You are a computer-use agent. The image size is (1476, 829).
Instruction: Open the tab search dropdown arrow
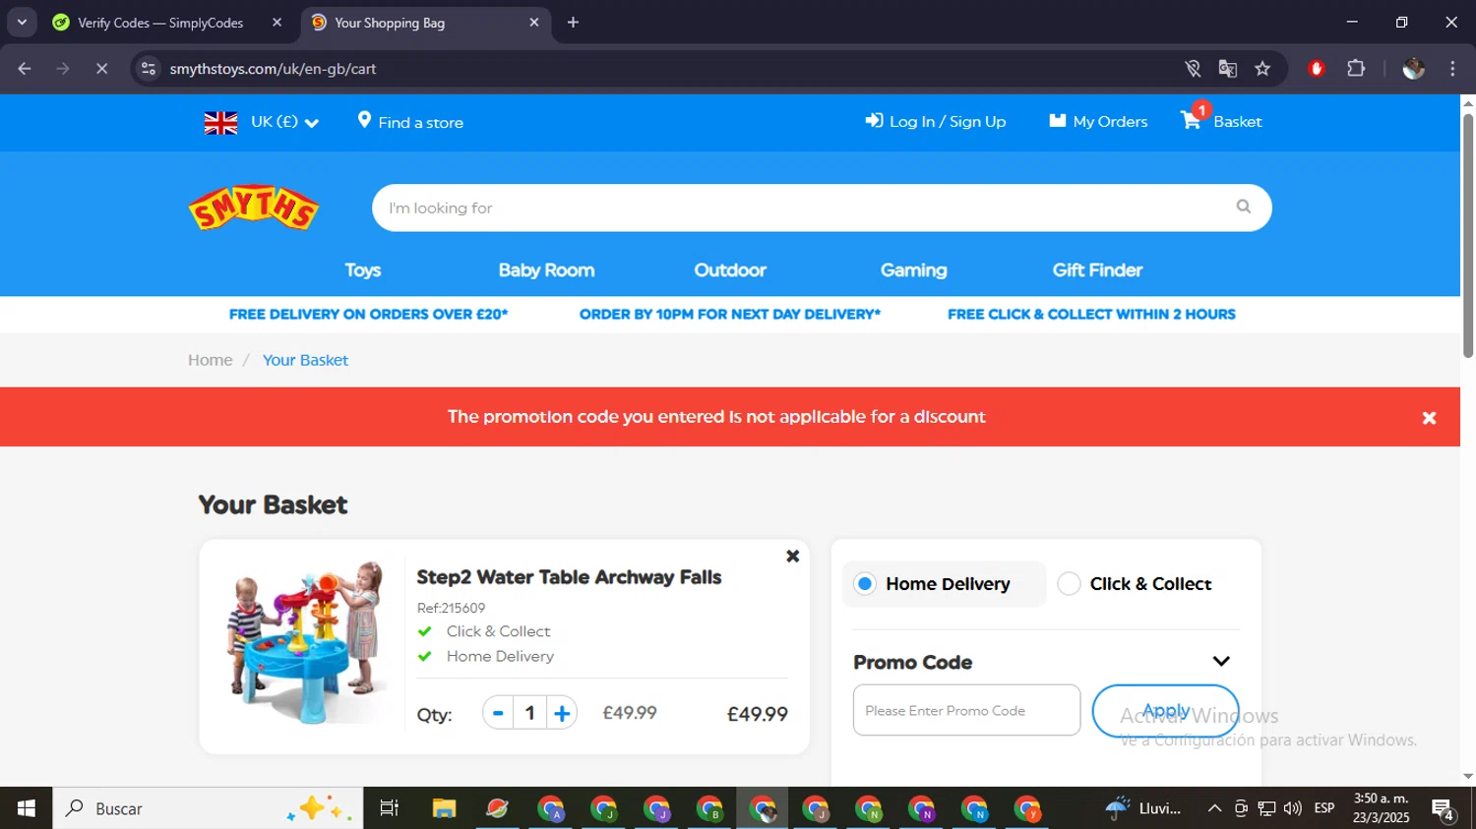(22, 22)
